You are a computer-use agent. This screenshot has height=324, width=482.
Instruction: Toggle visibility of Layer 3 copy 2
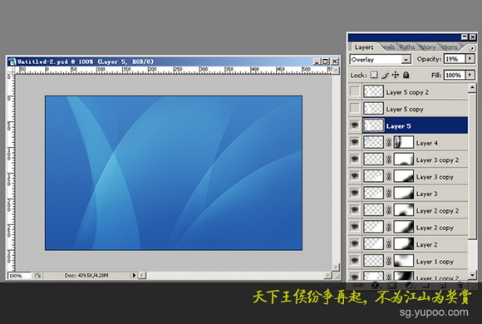coord(354,159)
